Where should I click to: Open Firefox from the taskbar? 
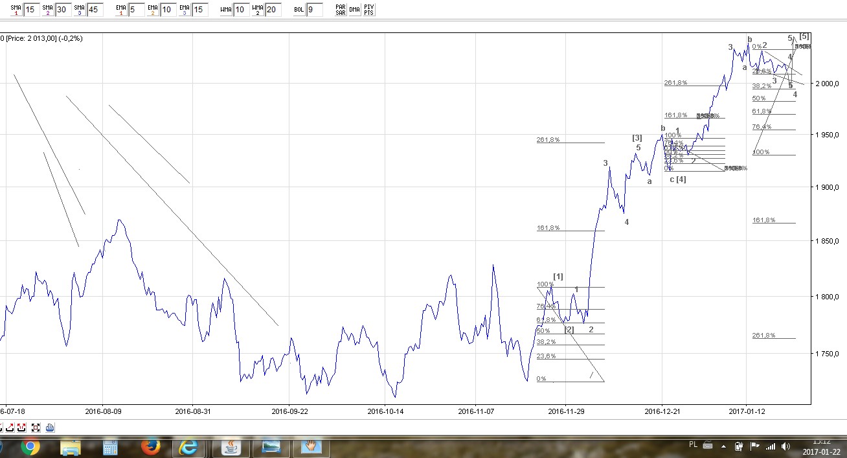150,446
